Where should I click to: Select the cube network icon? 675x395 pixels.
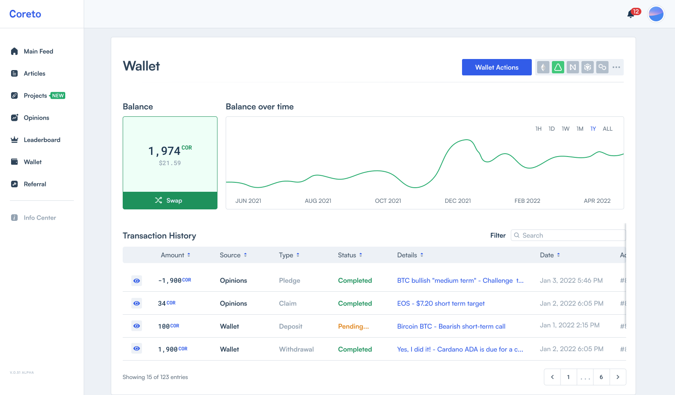(x=588, y=67)
